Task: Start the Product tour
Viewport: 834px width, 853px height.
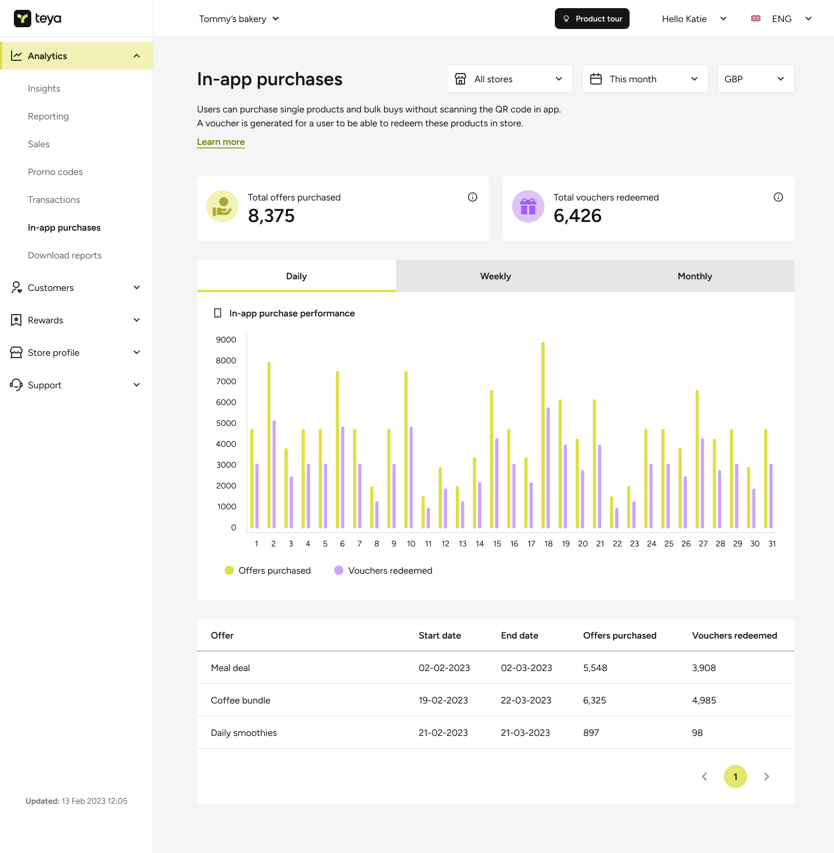Action: click(x=592, y=19)
